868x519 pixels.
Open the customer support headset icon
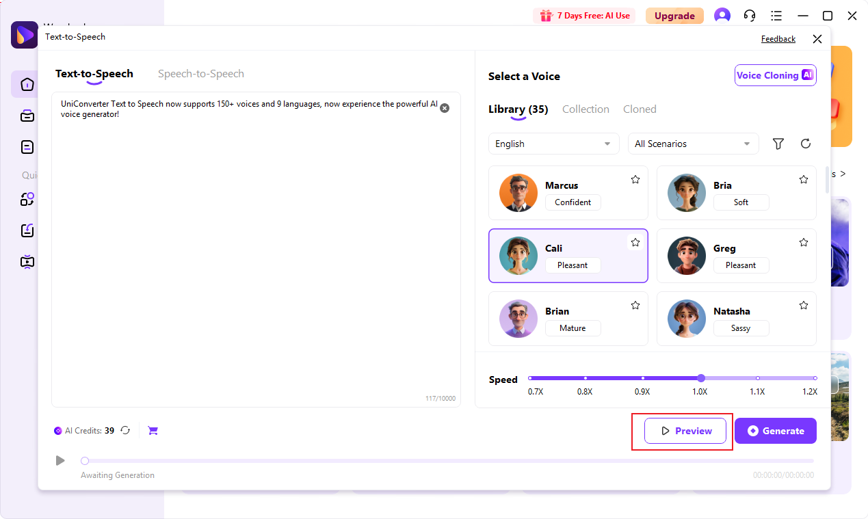(x=750, y=16)
